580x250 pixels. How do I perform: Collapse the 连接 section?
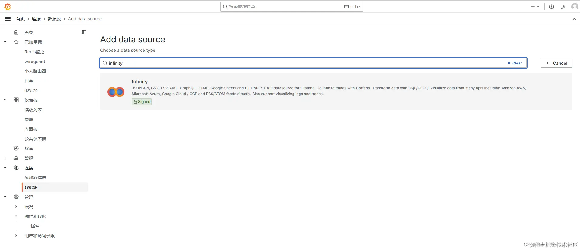(x=5, y=168)
